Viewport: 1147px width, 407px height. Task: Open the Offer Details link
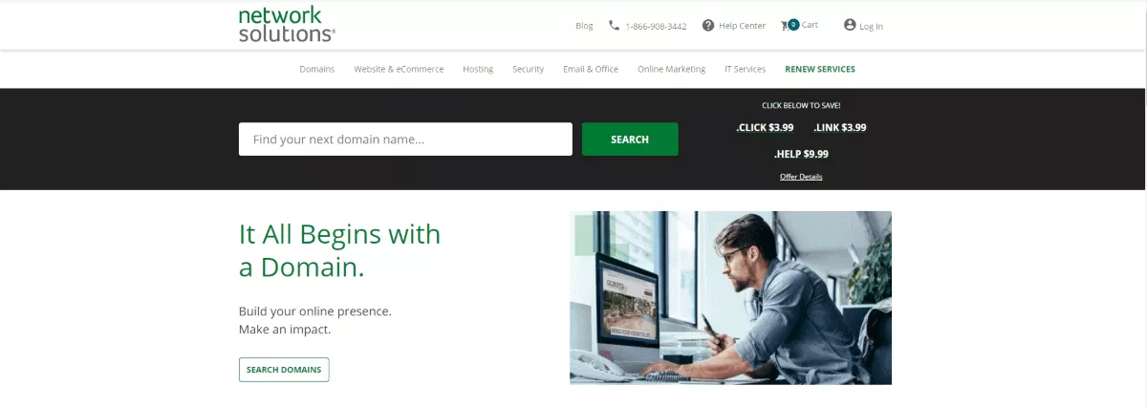(x=801, y=177)
